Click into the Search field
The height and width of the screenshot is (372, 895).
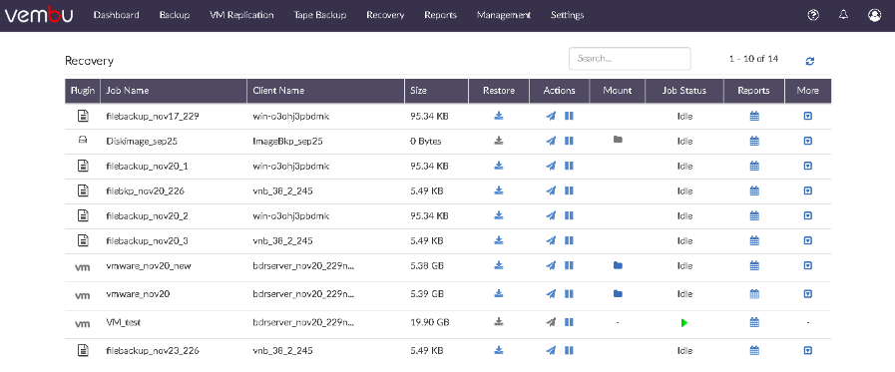click(630, 58)
